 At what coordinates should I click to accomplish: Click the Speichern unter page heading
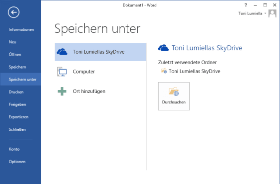point(97,28)
